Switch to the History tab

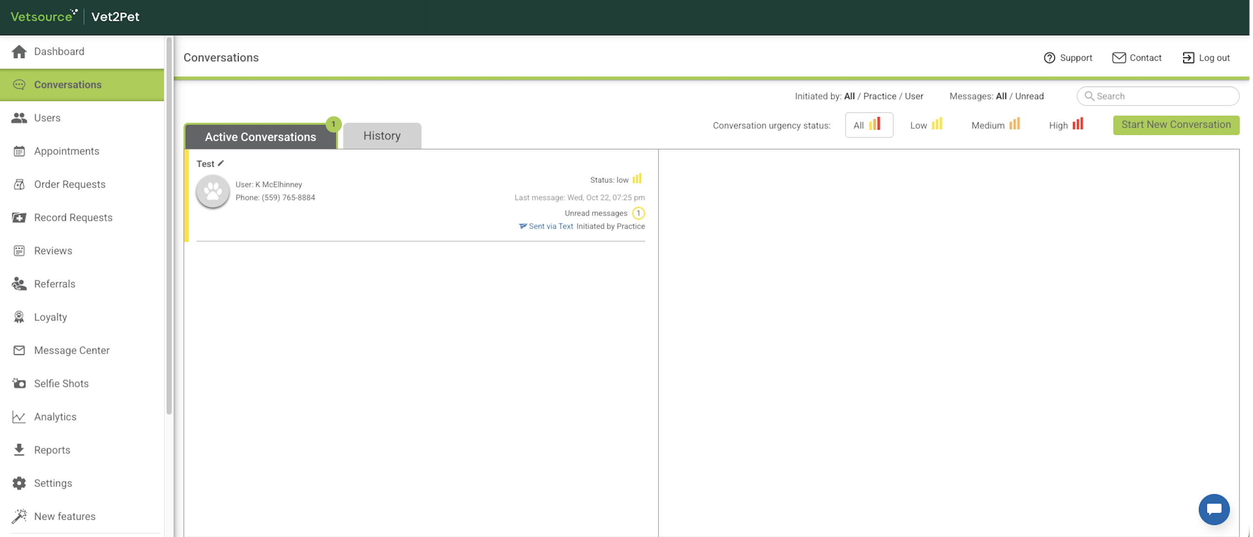[382, 136]
